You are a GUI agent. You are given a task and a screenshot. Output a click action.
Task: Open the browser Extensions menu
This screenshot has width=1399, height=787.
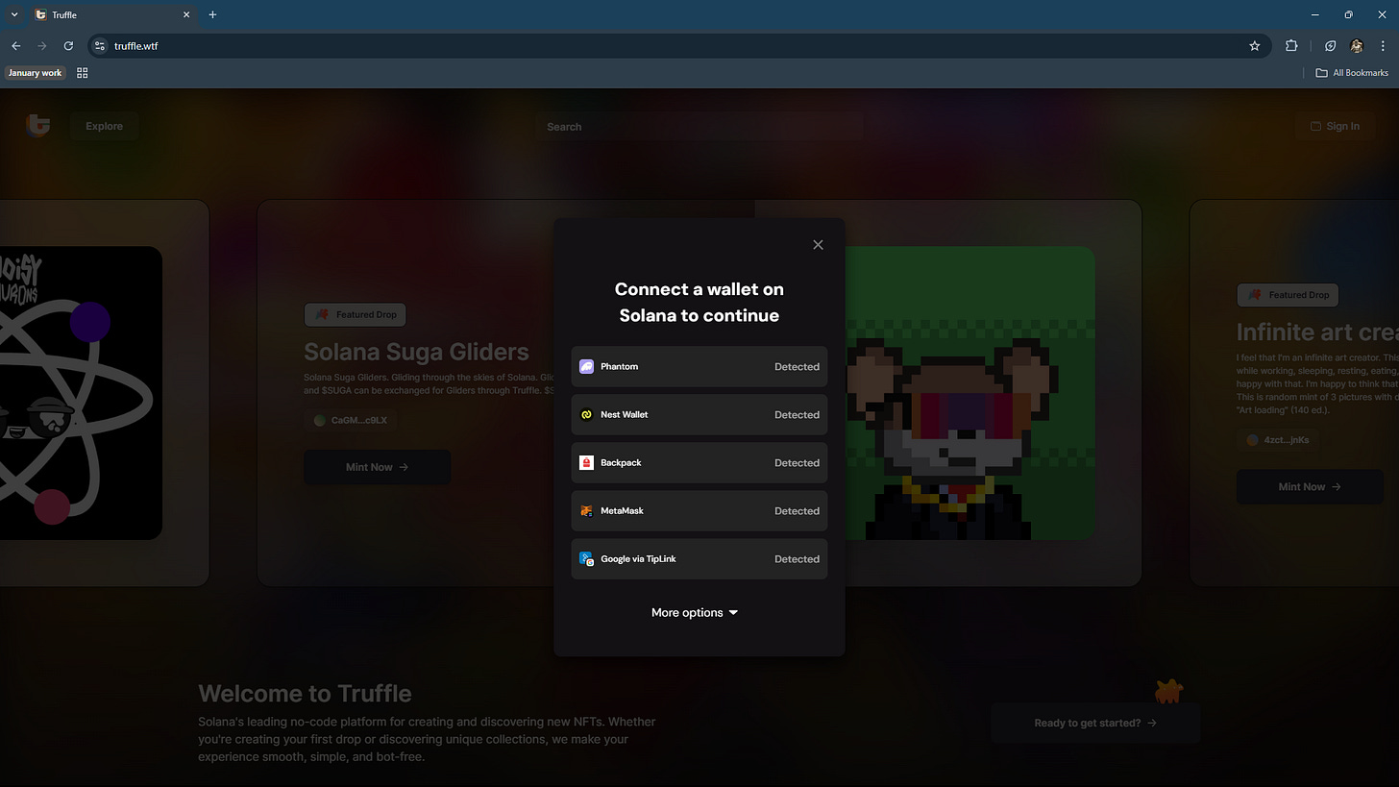(x=1291, y=45)
